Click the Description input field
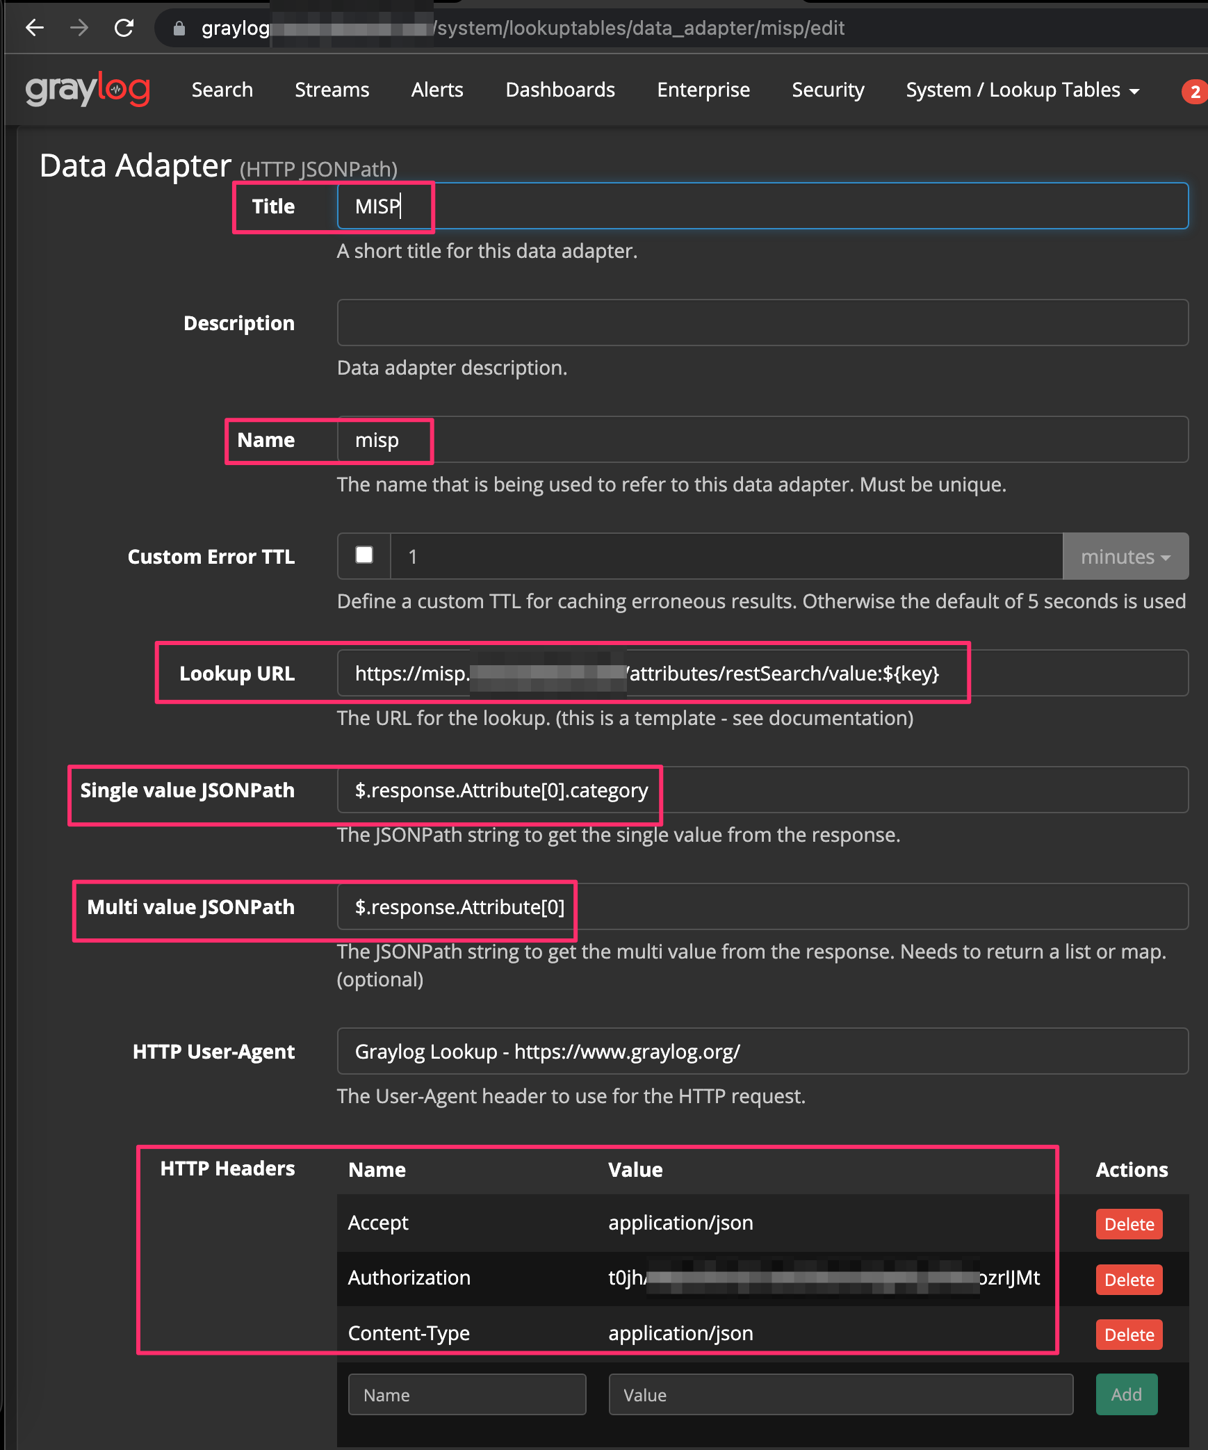 [x=762, y=322]
